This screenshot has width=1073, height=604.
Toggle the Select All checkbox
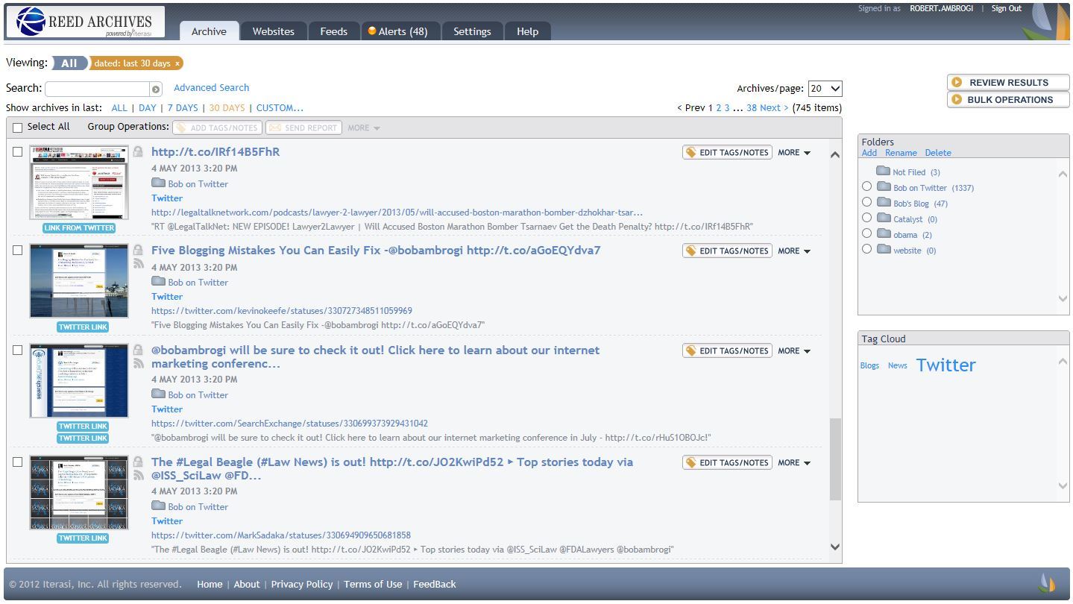[x=18, y=128]
